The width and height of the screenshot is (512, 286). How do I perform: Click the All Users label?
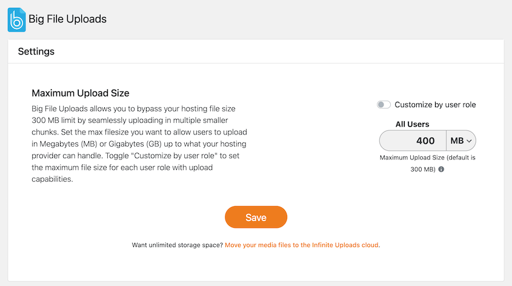click(412, 124)
